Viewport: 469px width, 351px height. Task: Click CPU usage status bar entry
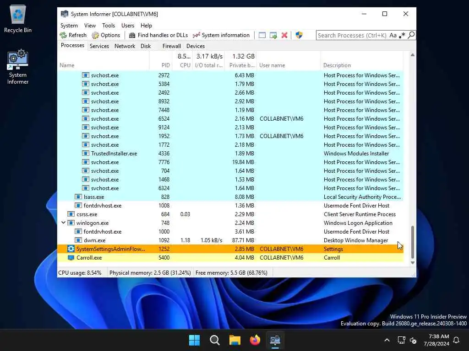pyautogui.click(x=80, y=273)
